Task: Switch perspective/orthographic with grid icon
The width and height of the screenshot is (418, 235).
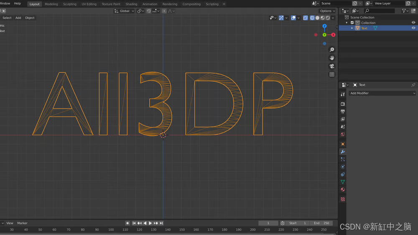Action: (331, 74)
